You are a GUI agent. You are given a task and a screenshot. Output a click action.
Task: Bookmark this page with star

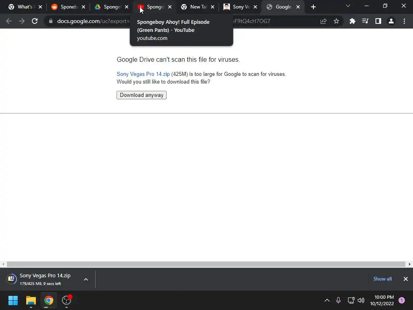tap(336, 21)
